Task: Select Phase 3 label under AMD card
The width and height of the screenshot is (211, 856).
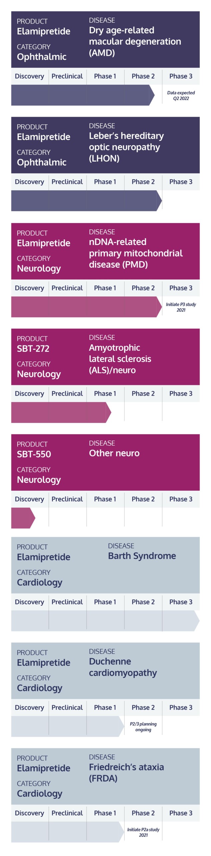Action: pyautogui.click(x=181, y=76)
